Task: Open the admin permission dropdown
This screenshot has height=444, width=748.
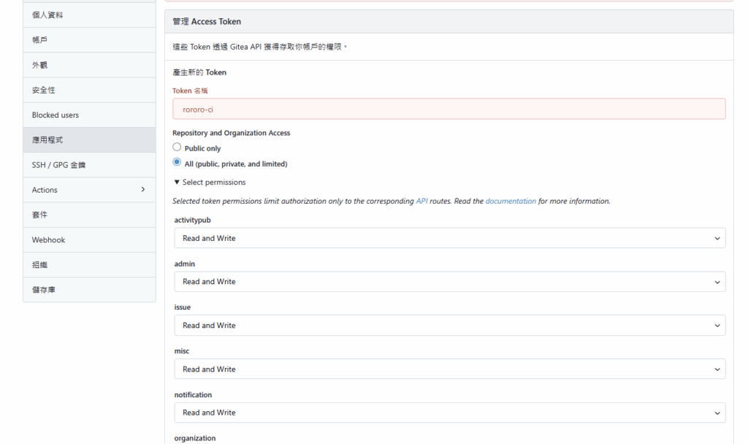Action: (449, 282)
